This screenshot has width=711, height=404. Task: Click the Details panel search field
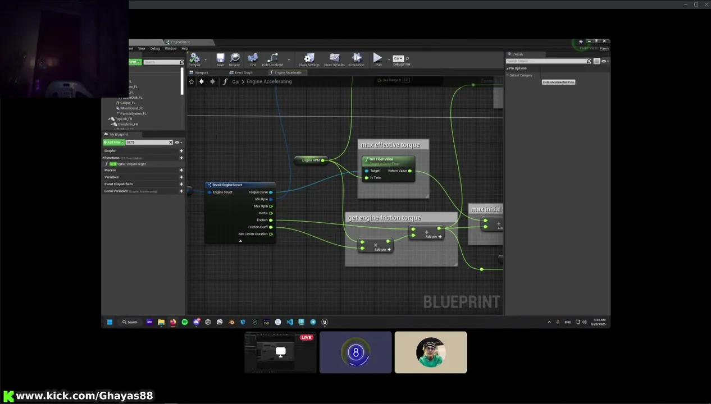pyautogui.click(x=549, y=61)
